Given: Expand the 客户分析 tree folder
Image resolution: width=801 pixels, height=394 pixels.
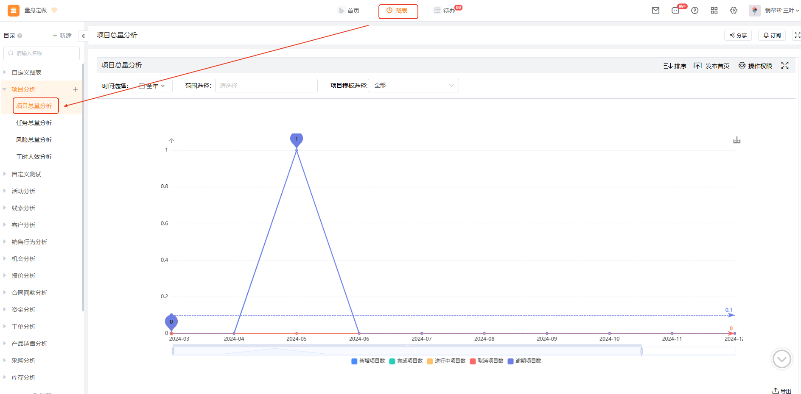Looking at the screenshot, I should (23, 225).
